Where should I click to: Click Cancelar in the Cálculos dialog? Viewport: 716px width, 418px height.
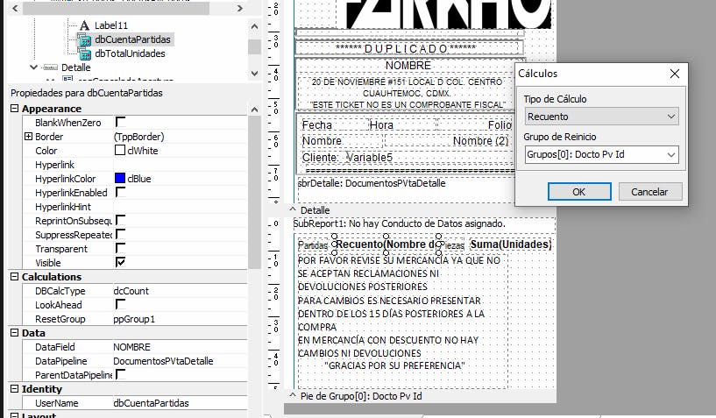(649, 192)
